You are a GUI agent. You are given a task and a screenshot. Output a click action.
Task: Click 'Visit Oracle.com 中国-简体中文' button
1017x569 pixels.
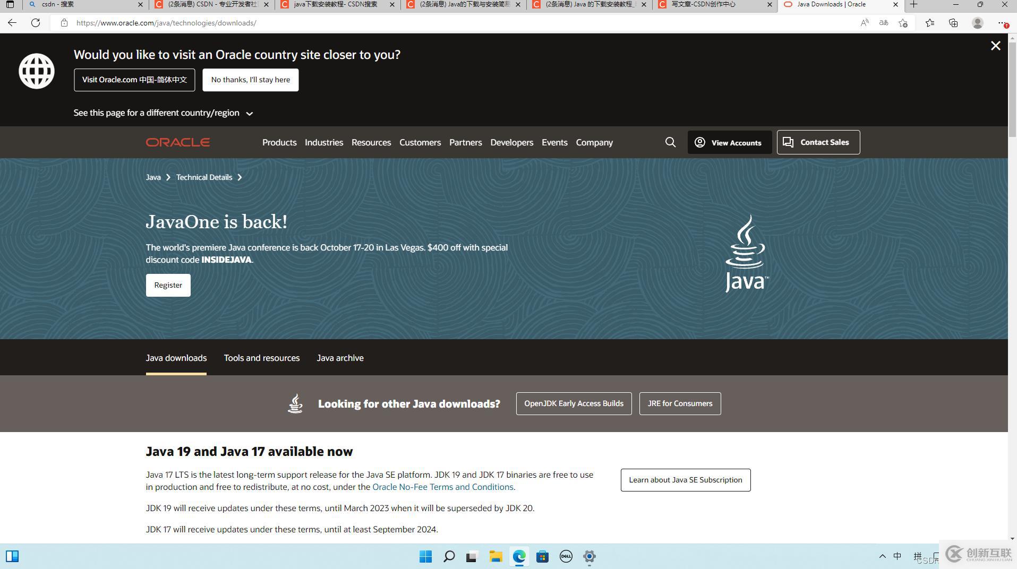134,80
